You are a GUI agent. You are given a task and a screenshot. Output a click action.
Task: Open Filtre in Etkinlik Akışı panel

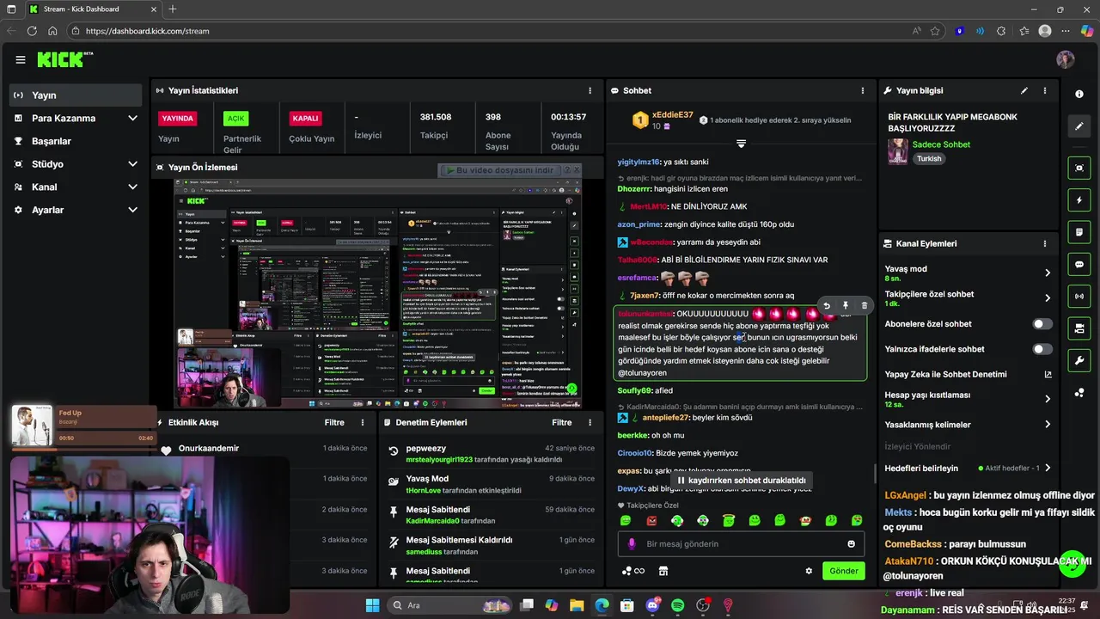click(x=334, y=422)
